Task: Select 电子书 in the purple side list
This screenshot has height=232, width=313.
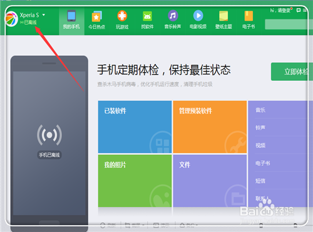Action: click(262, 163)
